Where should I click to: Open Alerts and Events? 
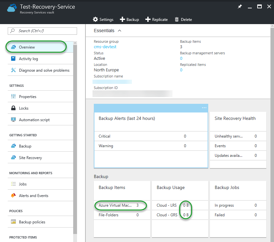point(40,195)
